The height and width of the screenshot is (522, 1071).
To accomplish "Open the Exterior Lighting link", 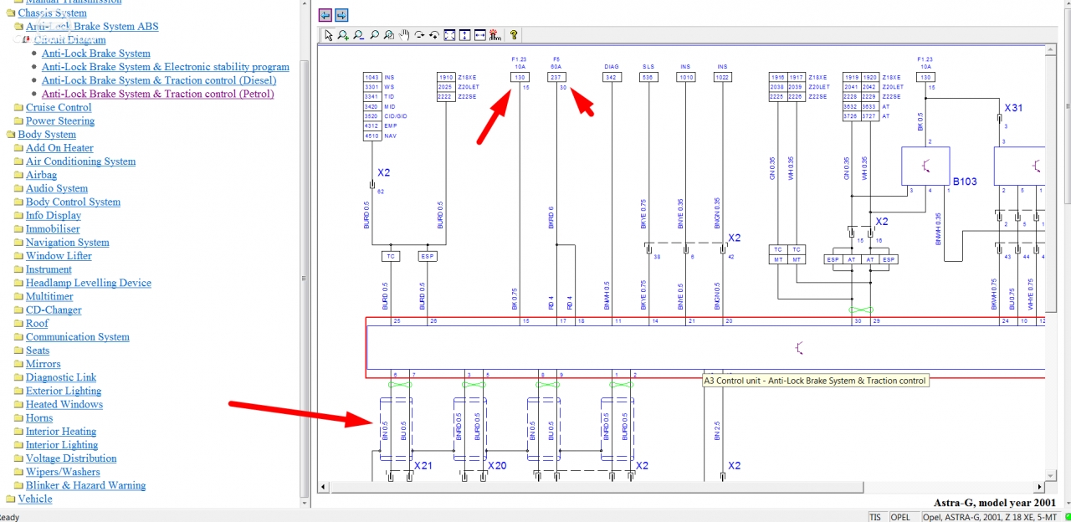I will [x=64, y=391].
